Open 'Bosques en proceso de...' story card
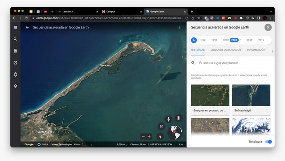This screenshot has width=285, height=161. 210,99
